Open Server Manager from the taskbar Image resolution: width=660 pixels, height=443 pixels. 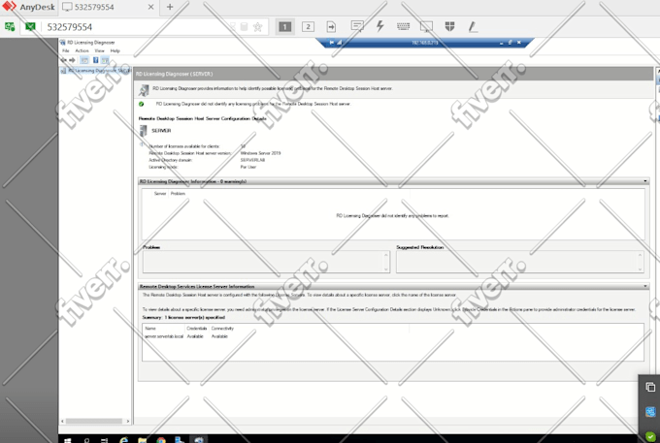click(180, 440)
